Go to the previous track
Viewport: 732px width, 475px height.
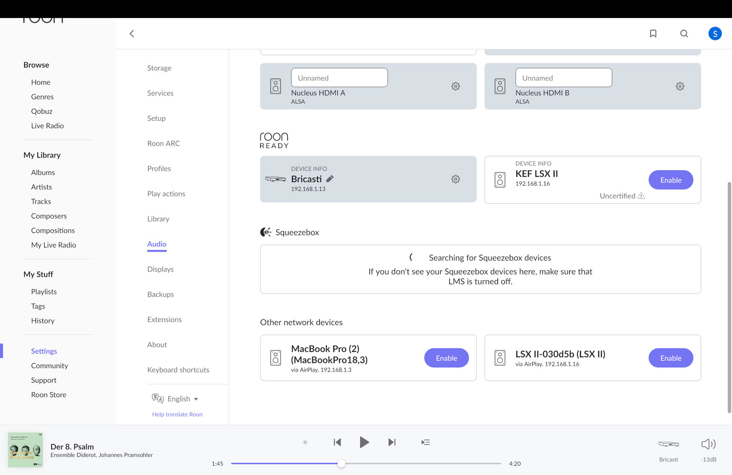[x=337, y=442]
